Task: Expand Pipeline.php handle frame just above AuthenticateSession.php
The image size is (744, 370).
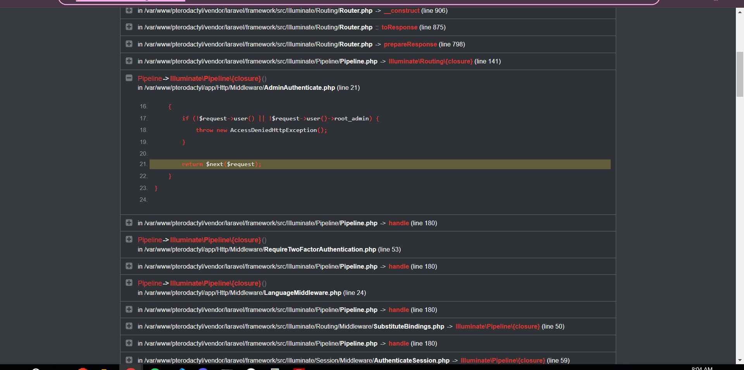Action: [x=129, y=343]
